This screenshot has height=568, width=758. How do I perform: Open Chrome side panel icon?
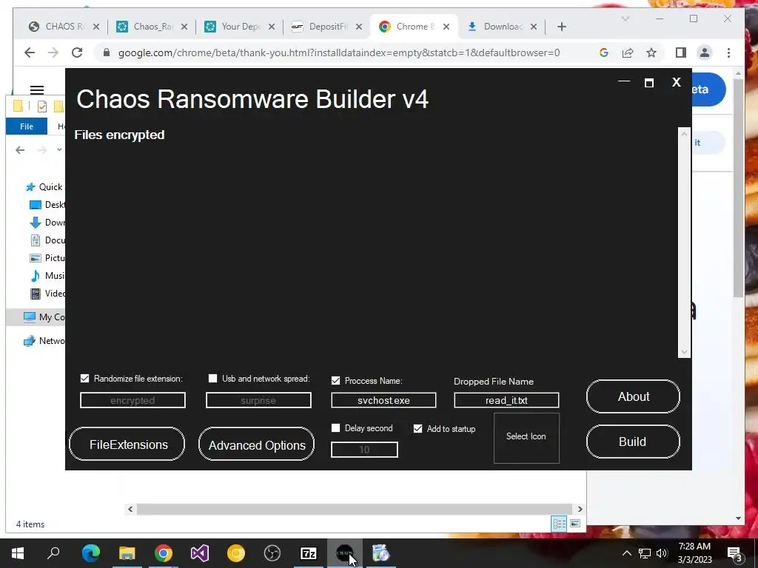pyautogui.click(x=681, y=53)
